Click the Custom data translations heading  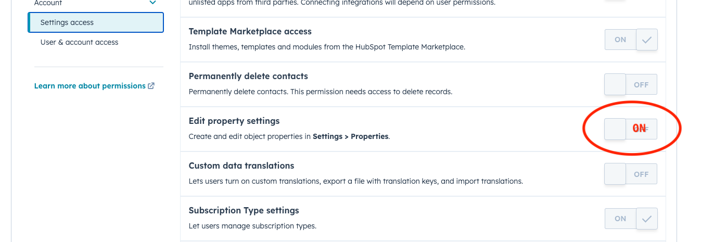pyautogui.click(x=241, y=166)
